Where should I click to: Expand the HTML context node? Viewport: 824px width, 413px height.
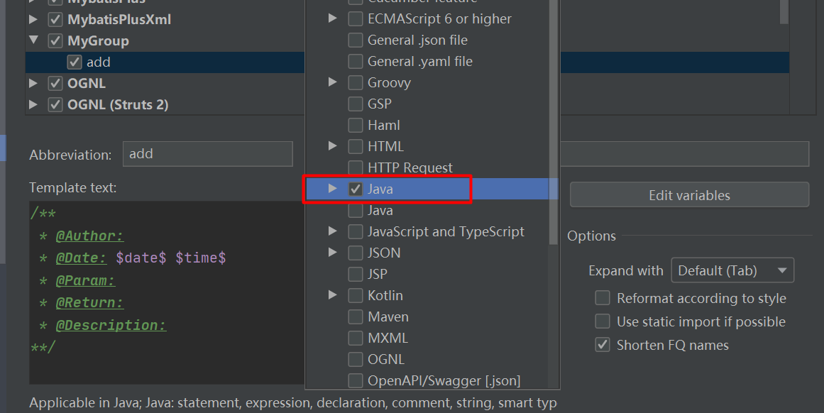(x=332, y=146)
